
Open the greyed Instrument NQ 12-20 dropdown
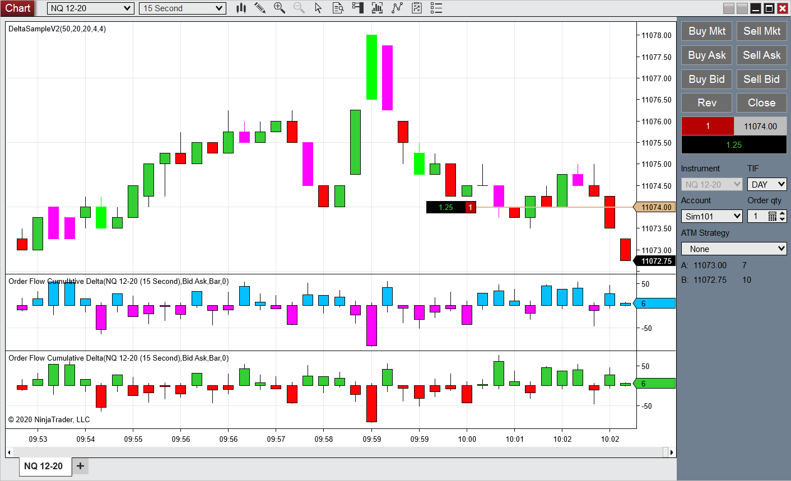click(712, 184)
